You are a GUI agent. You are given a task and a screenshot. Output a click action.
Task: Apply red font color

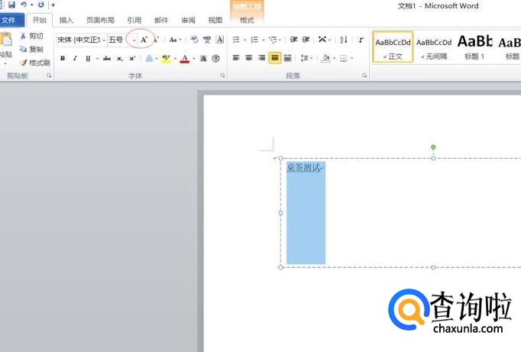tap(185, 59)
